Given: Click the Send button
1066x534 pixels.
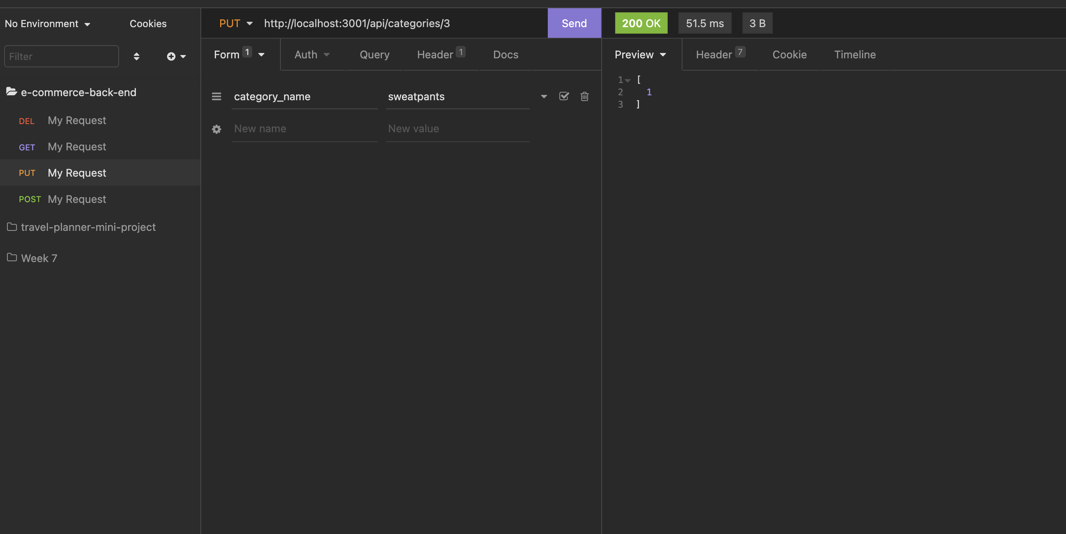Looking at the screenshot, I should point(574,23).
